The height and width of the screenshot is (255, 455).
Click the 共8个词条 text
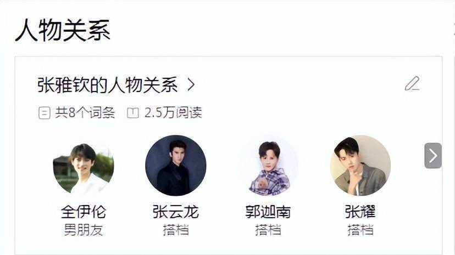[x=85, y=112]
